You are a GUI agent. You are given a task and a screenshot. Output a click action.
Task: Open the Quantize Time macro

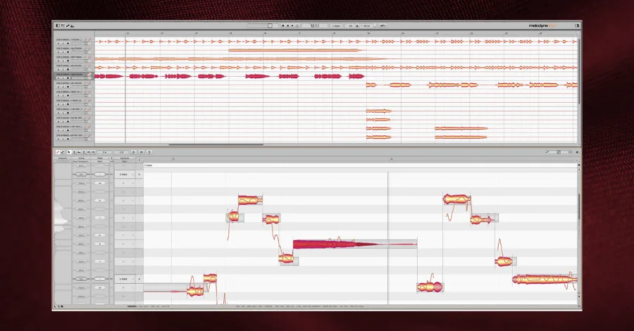pos(142,152)
